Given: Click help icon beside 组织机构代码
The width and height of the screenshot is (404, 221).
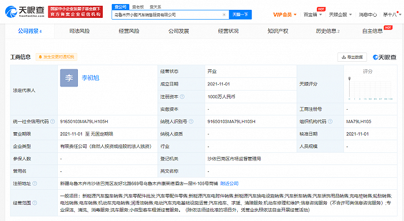Looking at the screenshot, I should (x=330, y=121).
